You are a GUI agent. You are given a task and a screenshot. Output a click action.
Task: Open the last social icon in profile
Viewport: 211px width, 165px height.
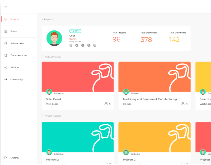(x=95, y=45)
